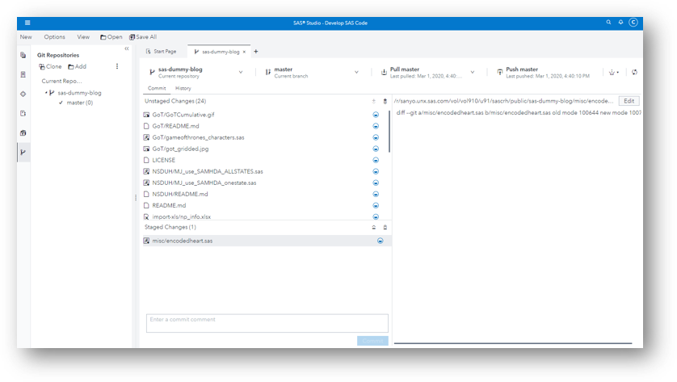
Task: Select import-xls/np_info.xlsx file
Action: pyautogui.click(x=181, y=216)
